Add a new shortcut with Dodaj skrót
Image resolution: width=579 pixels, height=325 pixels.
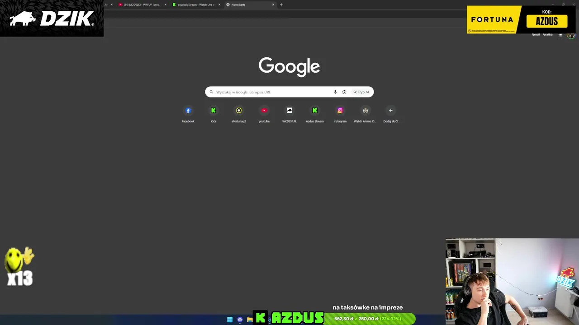pos(391,114)
